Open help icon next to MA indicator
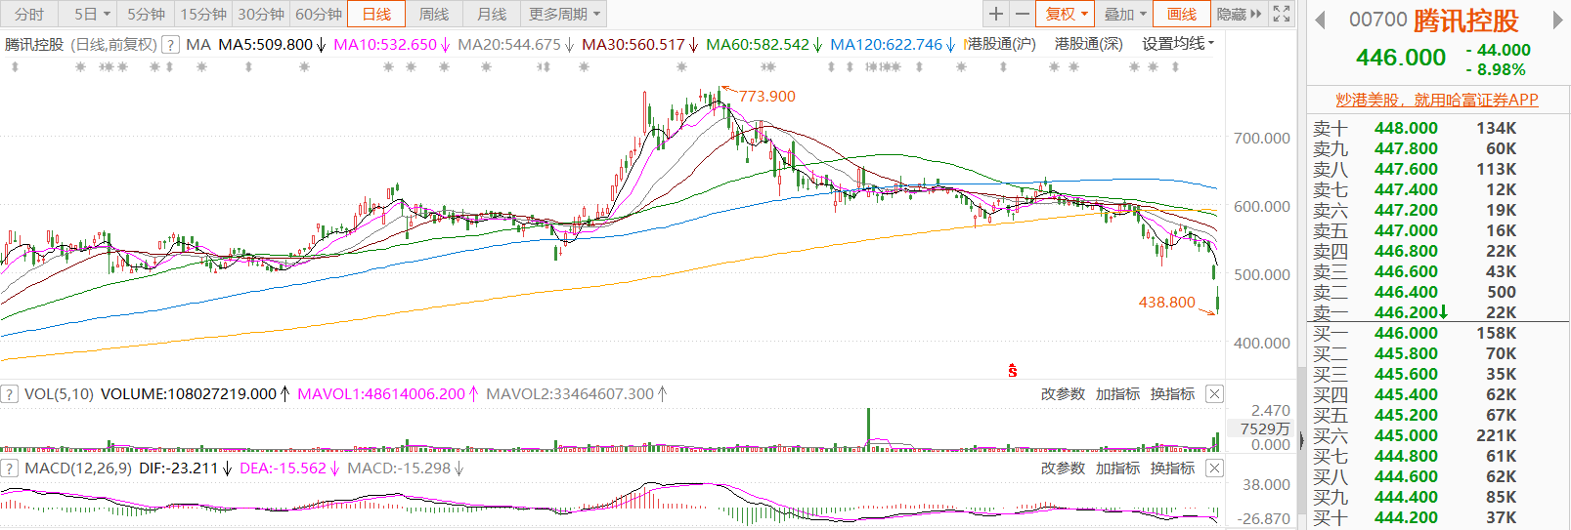The height and width of the screenshot is (530, 1571). (170, 45)
